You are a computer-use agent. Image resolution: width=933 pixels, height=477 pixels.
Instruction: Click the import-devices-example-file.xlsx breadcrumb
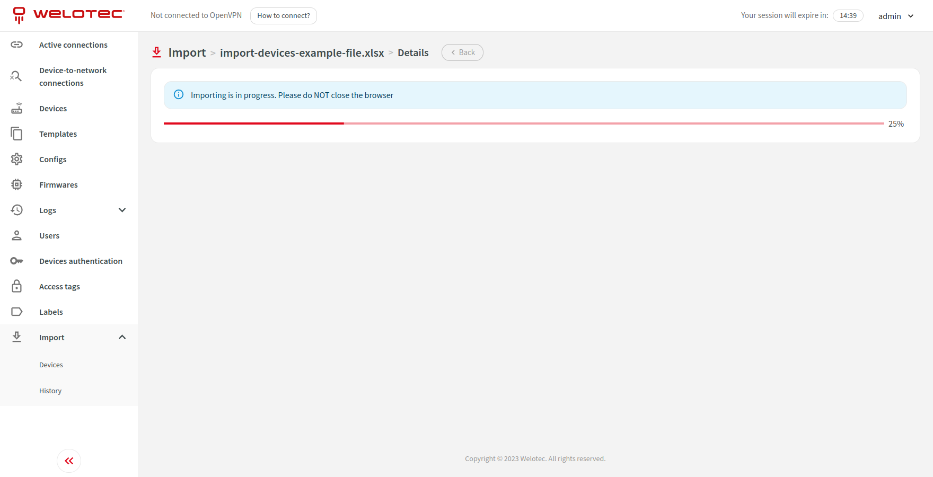click(x=302, y=53)
